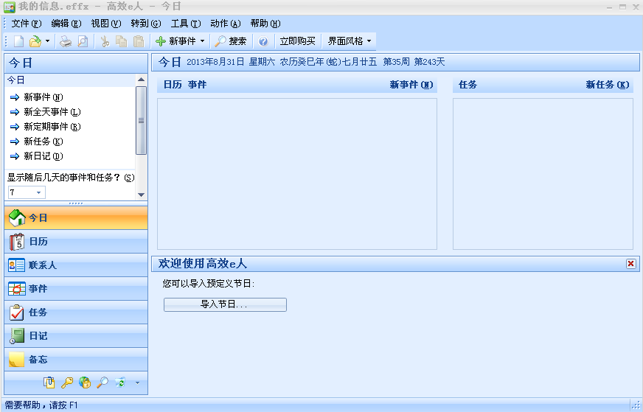
Task: Open the 工具(T) menu
Action: pos(185,24)
